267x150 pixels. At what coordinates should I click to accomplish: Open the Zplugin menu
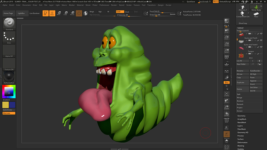(x=161, y=5)
